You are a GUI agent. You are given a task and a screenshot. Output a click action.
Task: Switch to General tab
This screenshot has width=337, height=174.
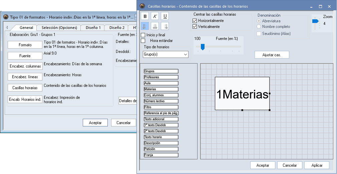(26, 28)
